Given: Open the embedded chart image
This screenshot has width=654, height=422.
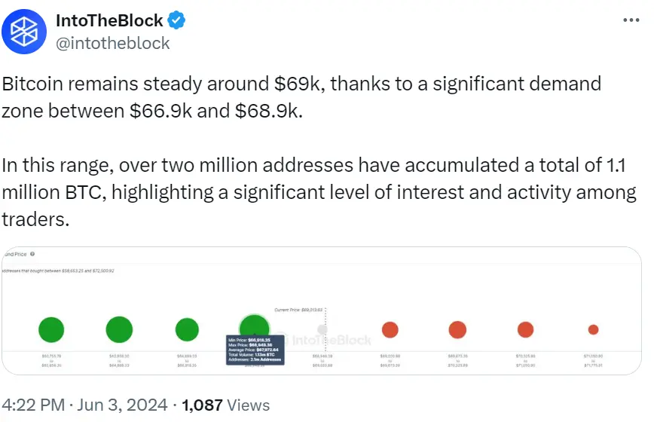Looking at the screenshot, I should (x=322, y=310).
